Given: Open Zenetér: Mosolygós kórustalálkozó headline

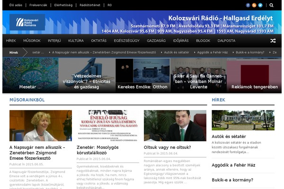Looking at the screenshot, I should click(98, 150).
